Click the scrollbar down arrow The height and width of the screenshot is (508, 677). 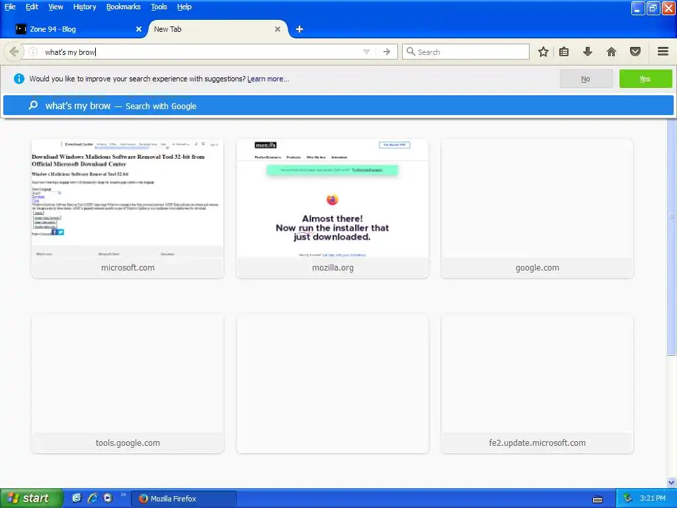672,482
